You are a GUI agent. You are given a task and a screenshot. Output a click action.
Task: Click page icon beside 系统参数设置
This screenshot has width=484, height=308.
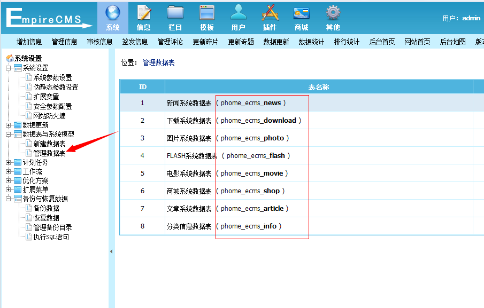pyautogui.click(x=29, y=77)
